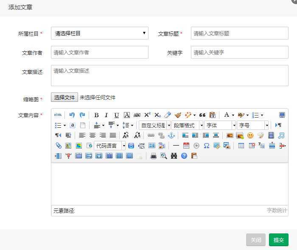The width and height of the screenshot is (297, 250).
Task: Apply italic formatting
Action: [x=106, y=115]
